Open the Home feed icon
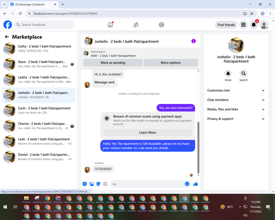This screenshot has height=220, width=275. pos(110,25)
